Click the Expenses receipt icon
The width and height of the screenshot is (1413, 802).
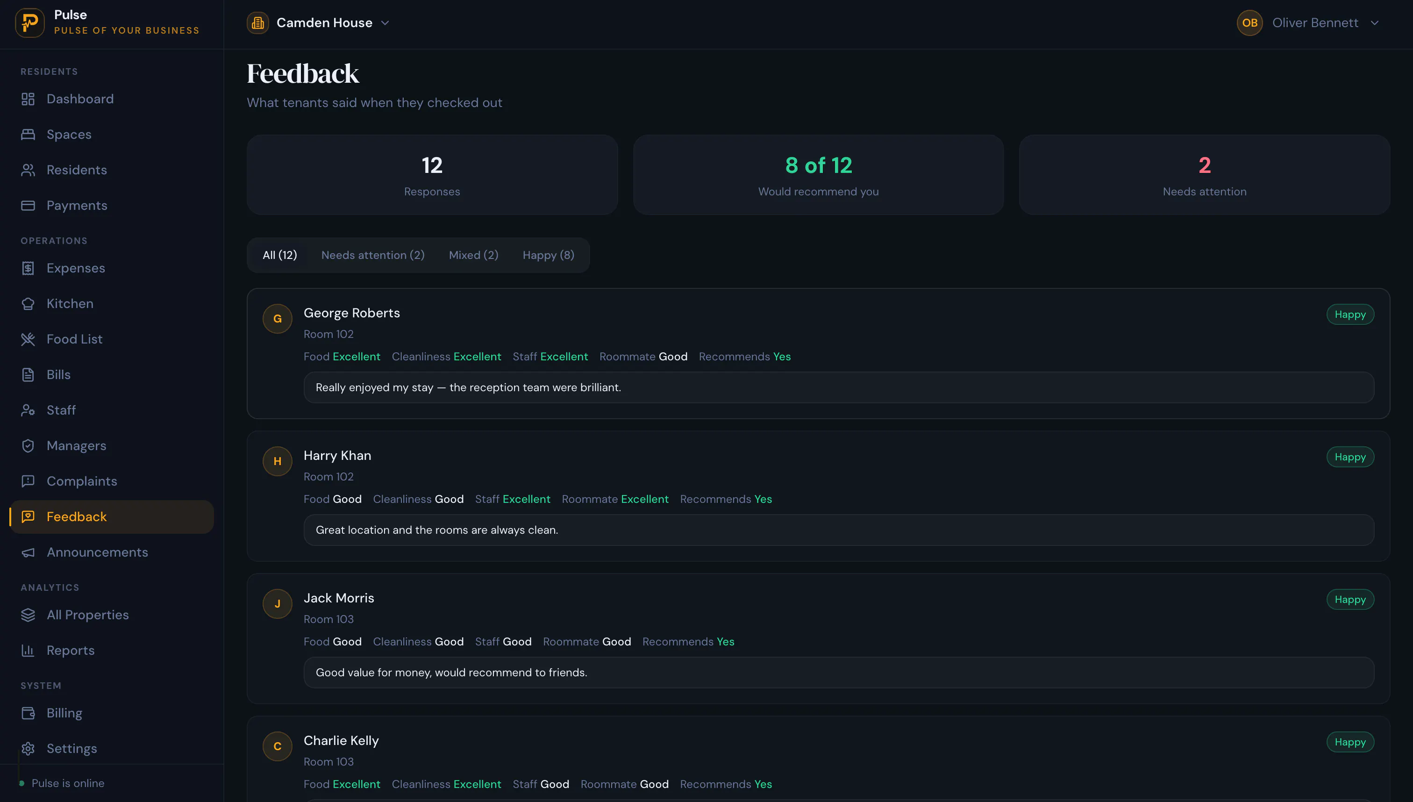[28, 268]
